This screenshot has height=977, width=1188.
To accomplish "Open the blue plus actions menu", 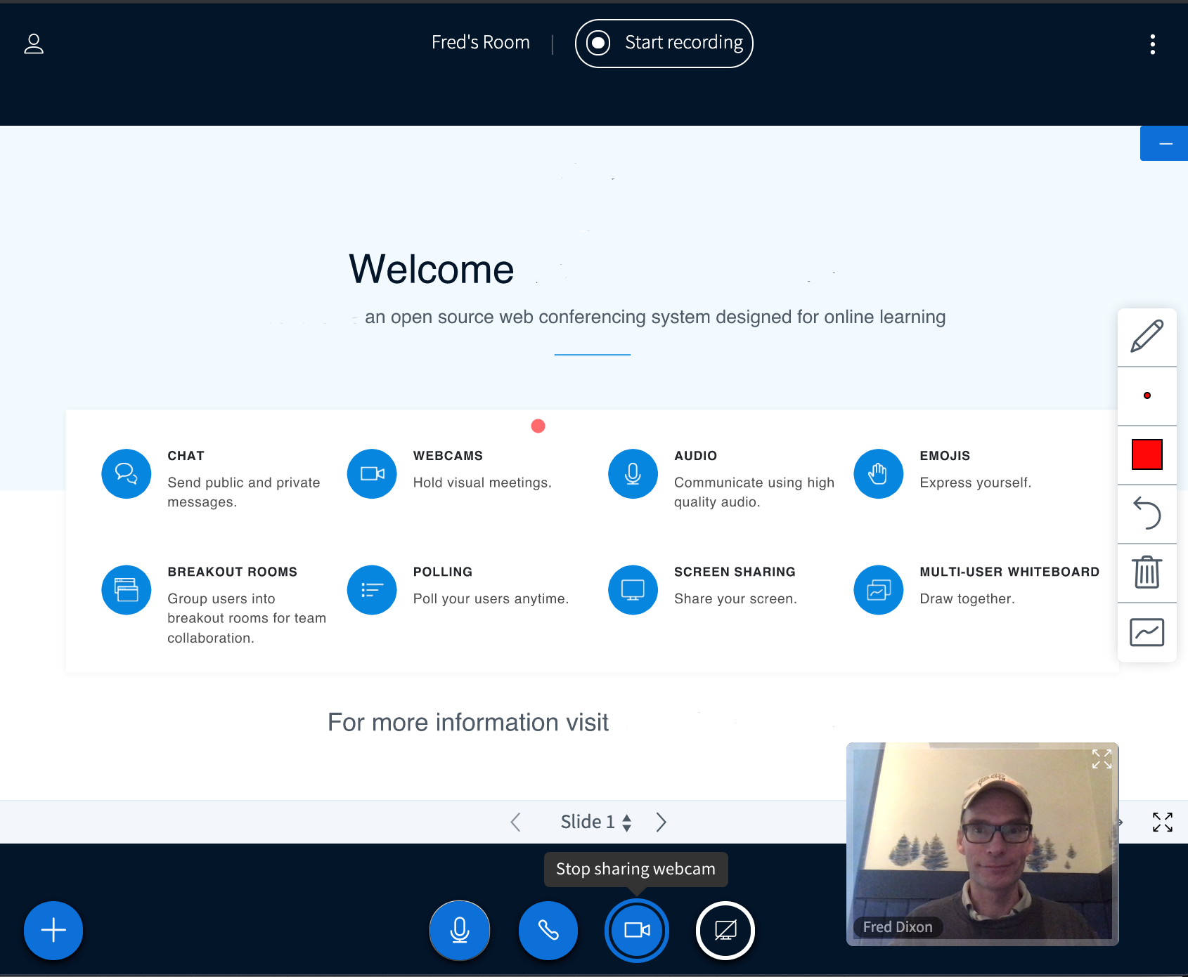I will 53,930.
